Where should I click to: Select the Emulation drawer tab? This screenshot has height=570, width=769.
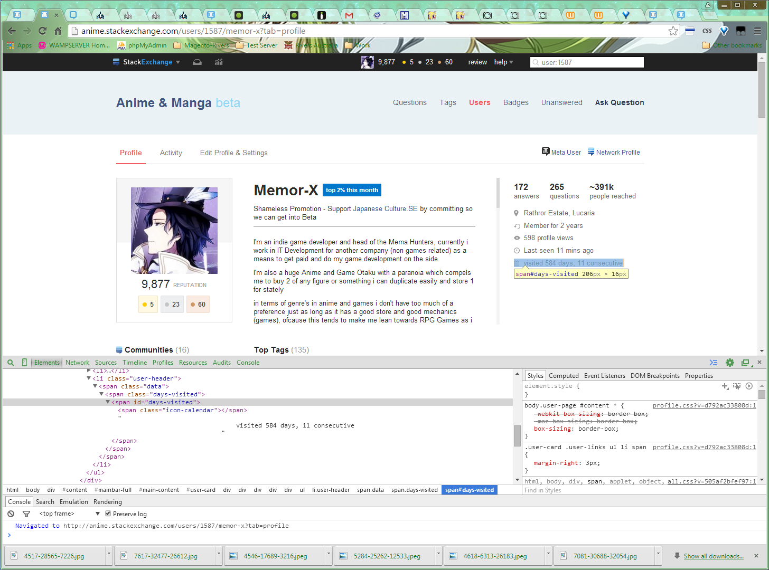click(x=74, y=502)
